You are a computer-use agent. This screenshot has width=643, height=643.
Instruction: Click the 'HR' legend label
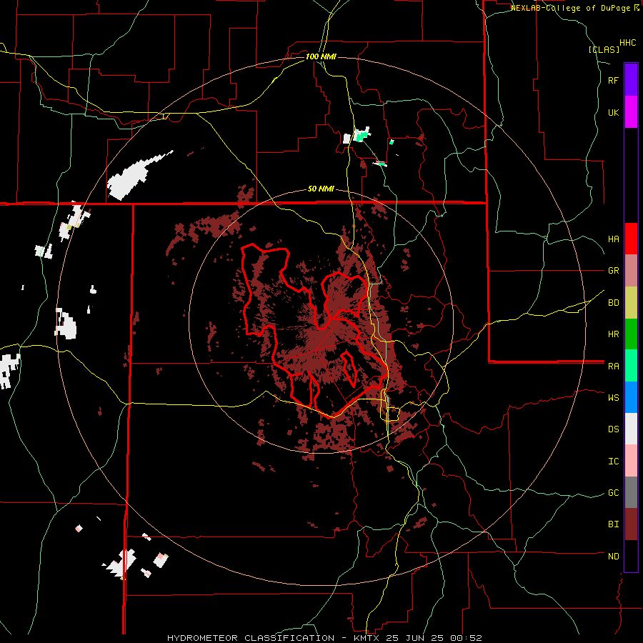tap(613, 334)
